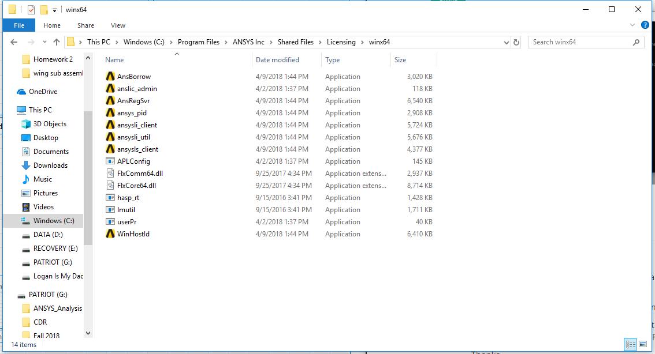This screenshot has width=655, height=354.
Task: Open recent locations dropdown arrow
Action: tap(44, 42)
